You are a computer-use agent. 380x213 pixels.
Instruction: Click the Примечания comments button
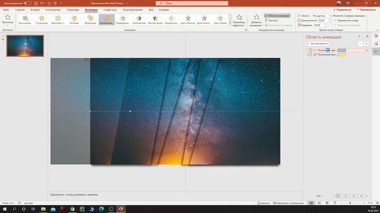coord(366,9)
